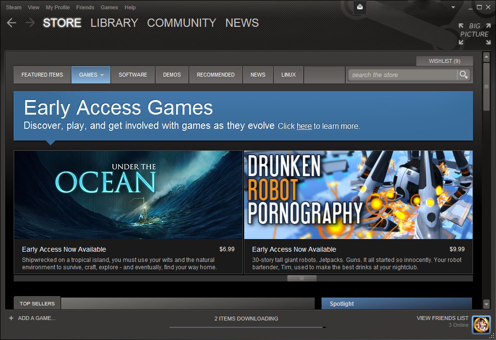Open the Wishlist (9) button

point(444,61)
